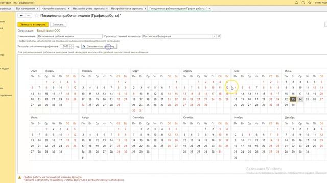Close the Все начисления tab
This screenshot has width=327, height=183.
[x=37, y=9]
